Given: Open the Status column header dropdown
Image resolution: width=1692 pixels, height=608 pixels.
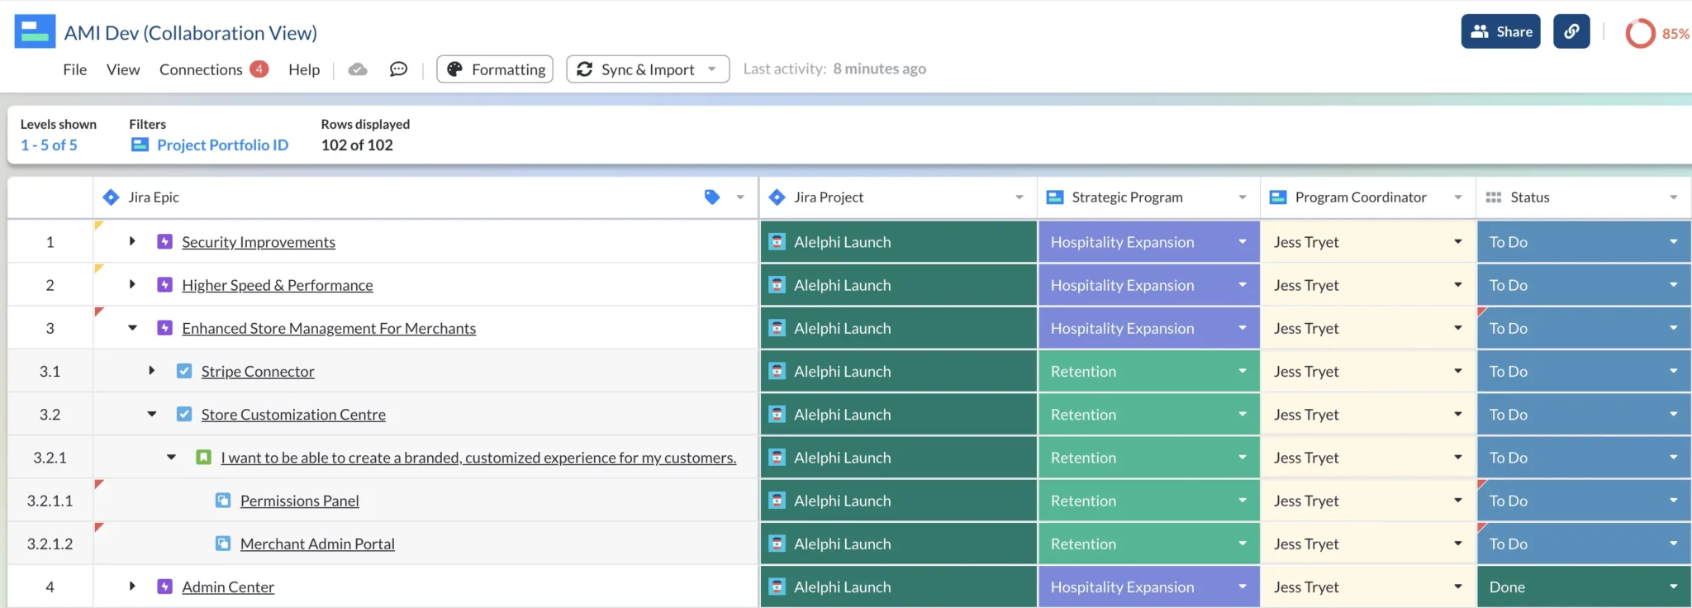Looking at the screenshot, I should click(x=1674, y=197).
